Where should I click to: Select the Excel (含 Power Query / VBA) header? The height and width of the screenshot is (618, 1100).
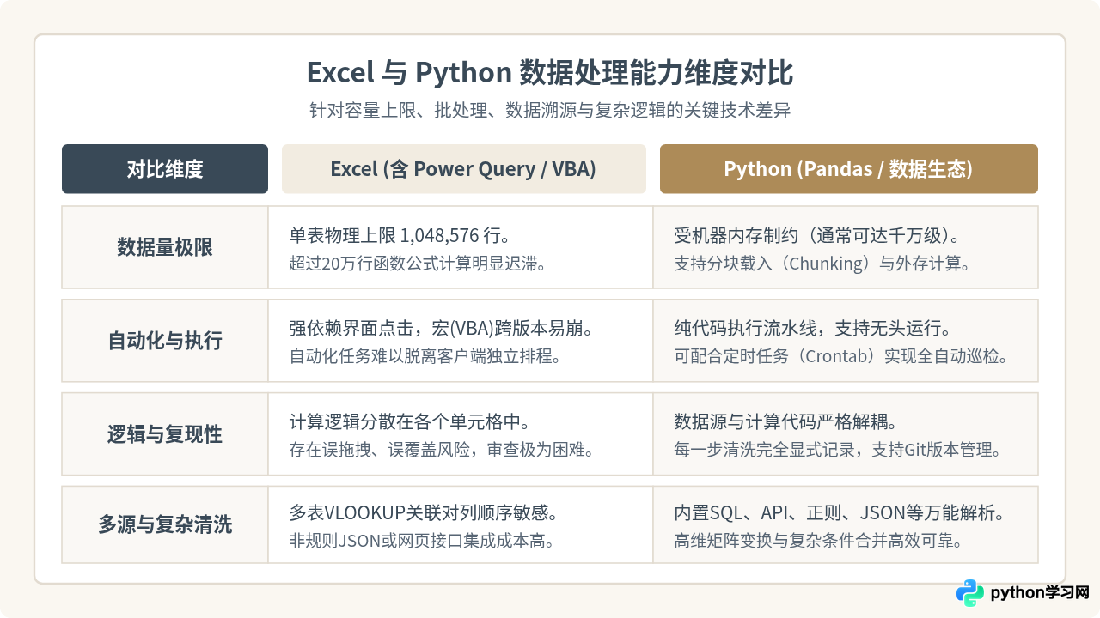[x=463, y=169]
